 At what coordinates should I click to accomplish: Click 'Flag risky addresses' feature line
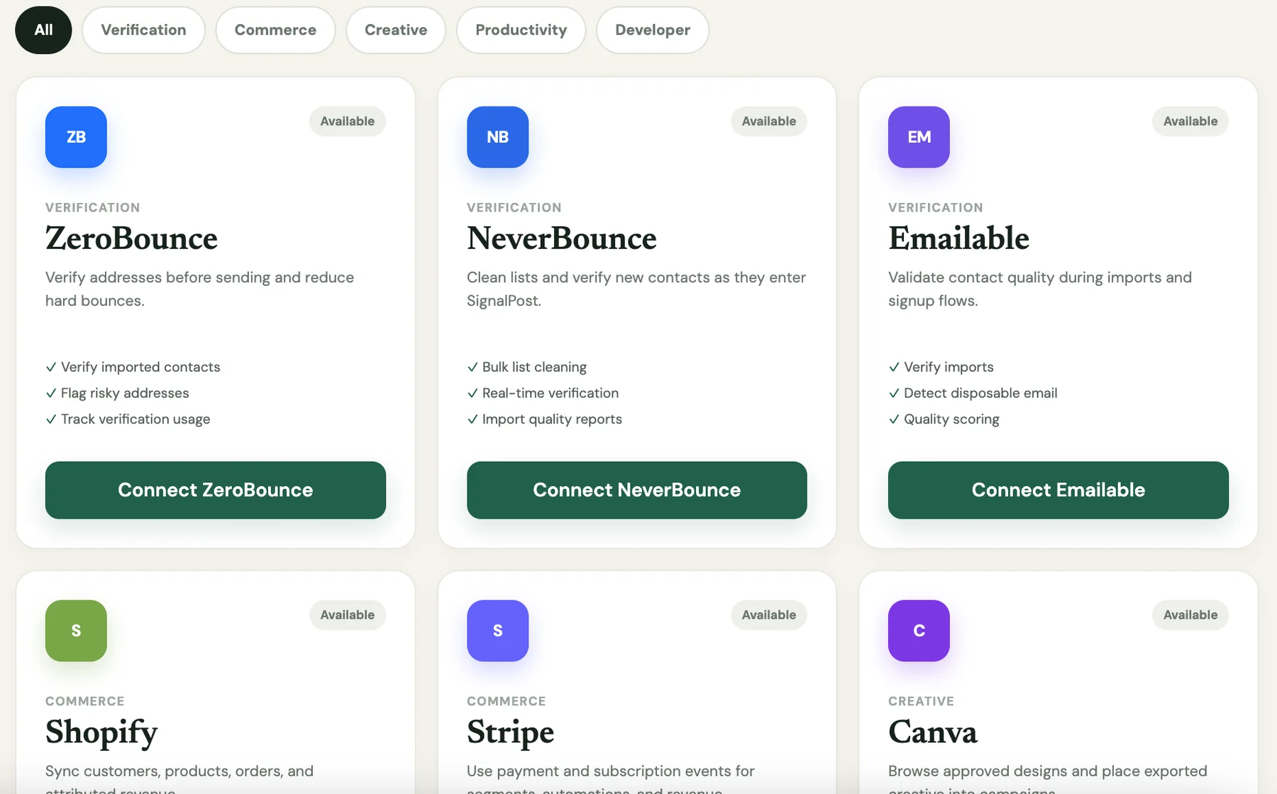[x=117, y=393]
